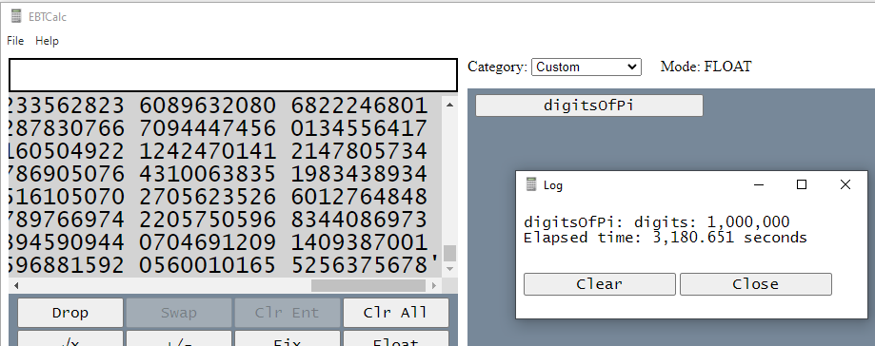
Task: Click the number 7094447456 in stack
Action: 208,128
